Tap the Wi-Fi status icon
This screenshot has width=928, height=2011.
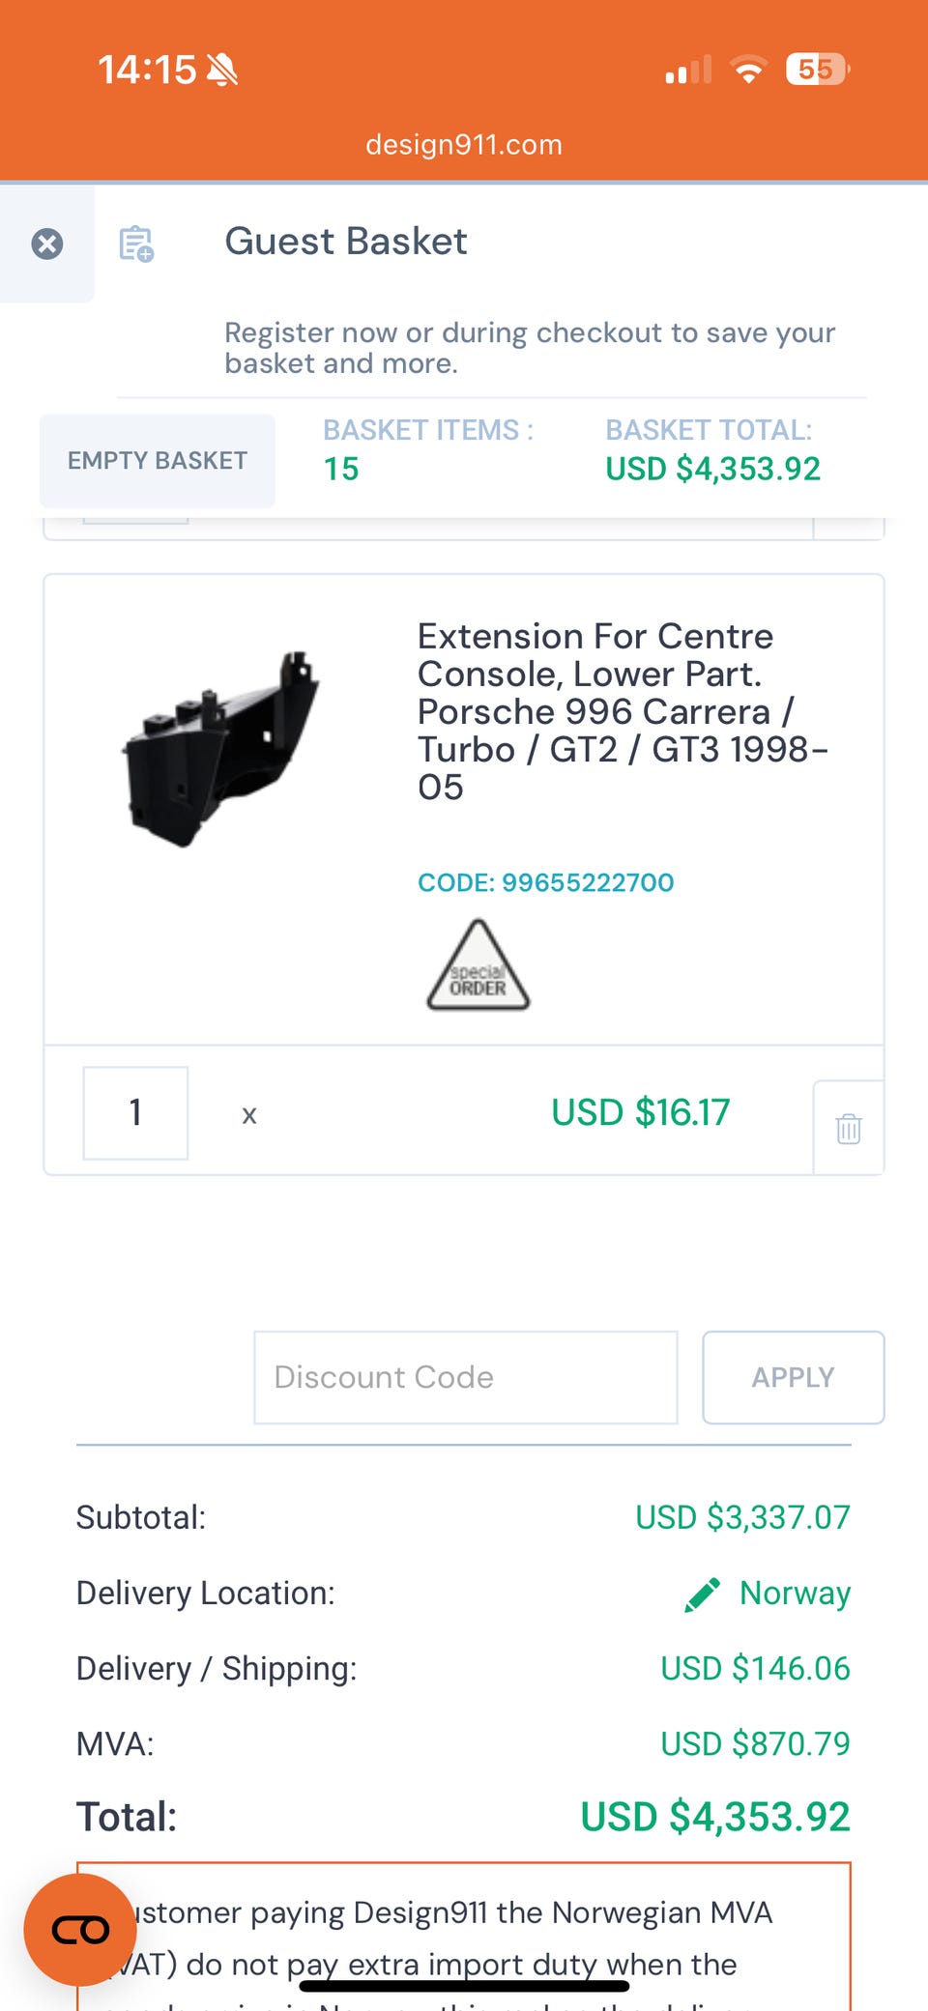748,70
